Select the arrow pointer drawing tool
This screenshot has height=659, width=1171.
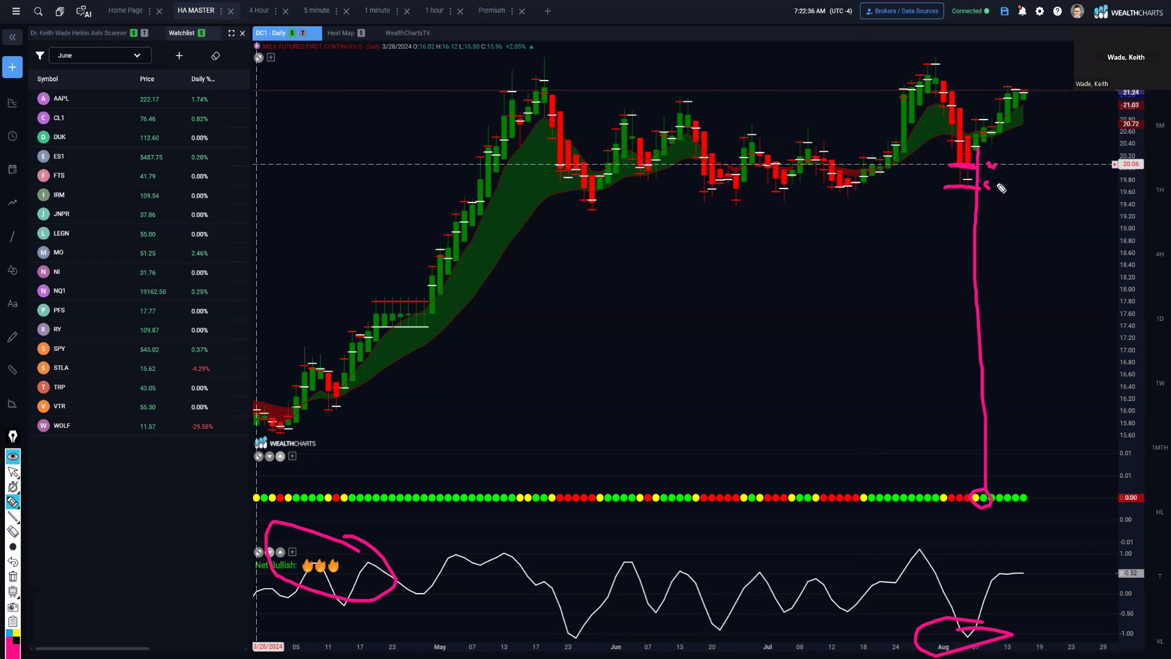coord(13,472)
